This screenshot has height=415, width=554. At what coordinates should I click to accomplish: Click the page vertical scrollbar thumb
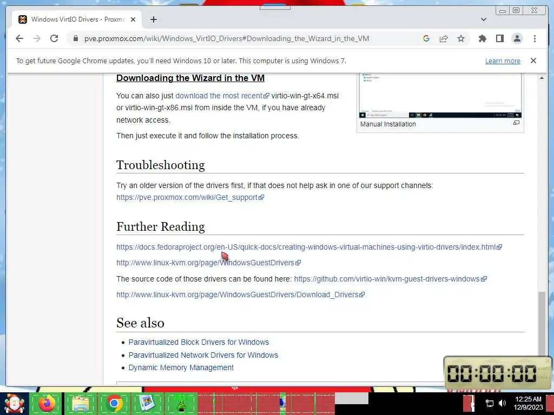coord(542,324)
